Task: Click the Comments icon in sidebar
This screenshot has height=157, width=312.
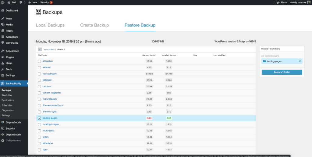Action: 2,43
